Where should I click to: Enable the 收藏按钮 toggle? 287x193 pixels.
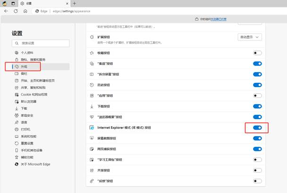pos(257,53)
